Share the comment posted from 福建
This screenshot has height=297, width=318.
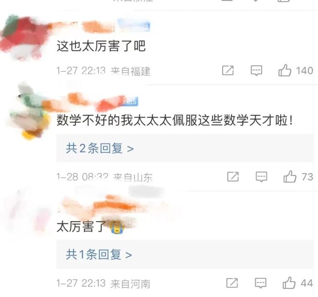click(x=228, y=70)
